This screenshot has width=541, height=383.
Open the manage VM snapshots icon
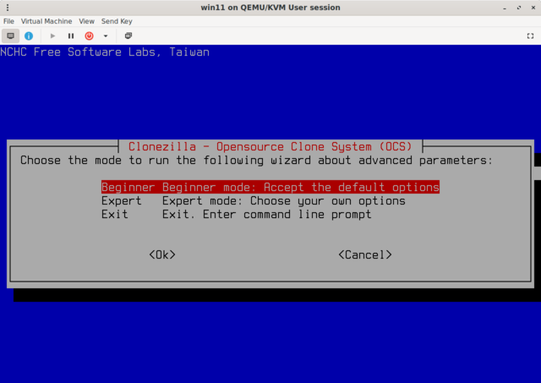pyautogui.click(x=128, y=36)
